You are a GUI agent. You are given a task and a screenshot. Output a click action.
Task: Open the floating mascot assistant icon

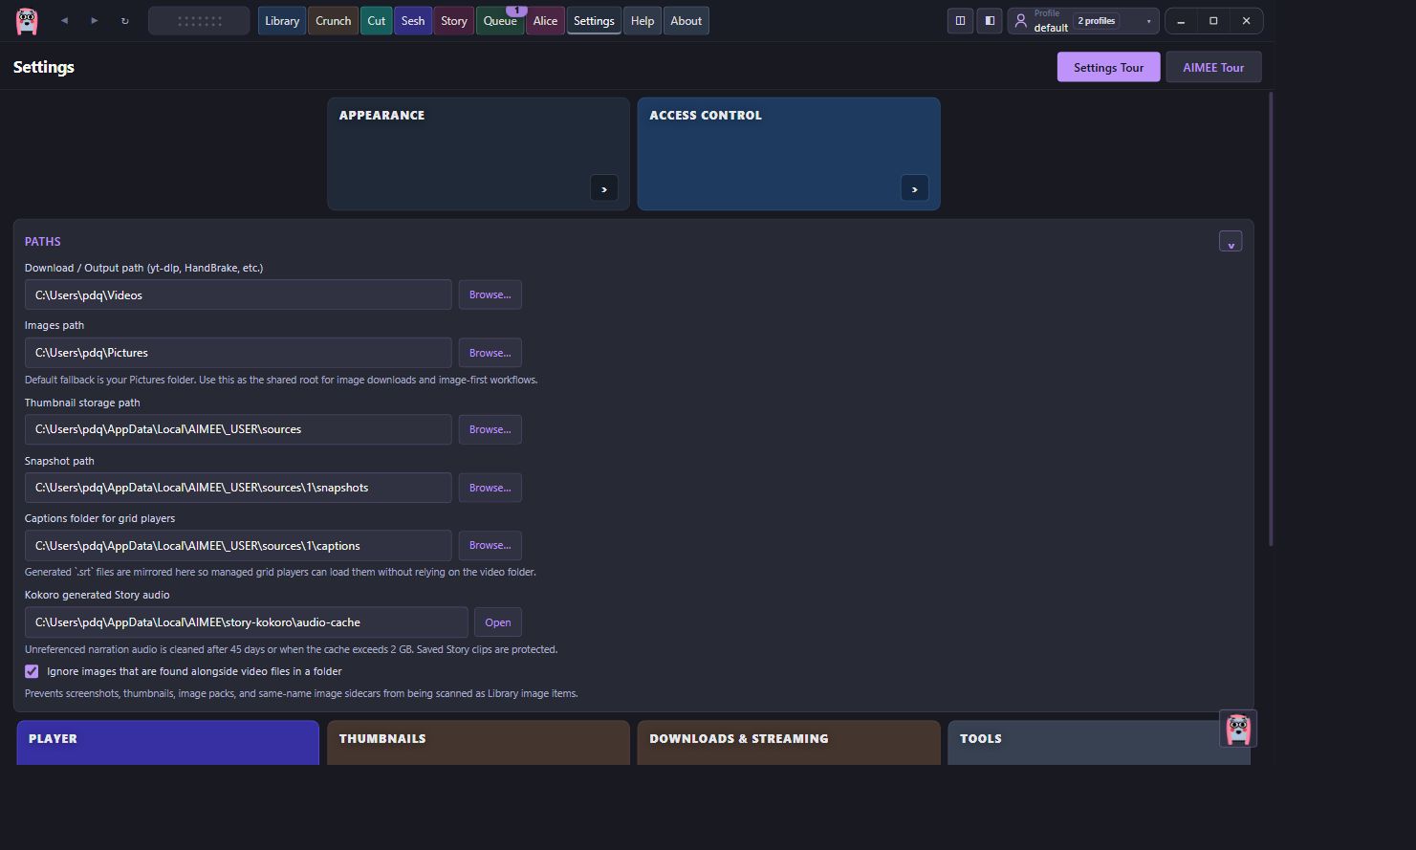tap(1238, 729)
